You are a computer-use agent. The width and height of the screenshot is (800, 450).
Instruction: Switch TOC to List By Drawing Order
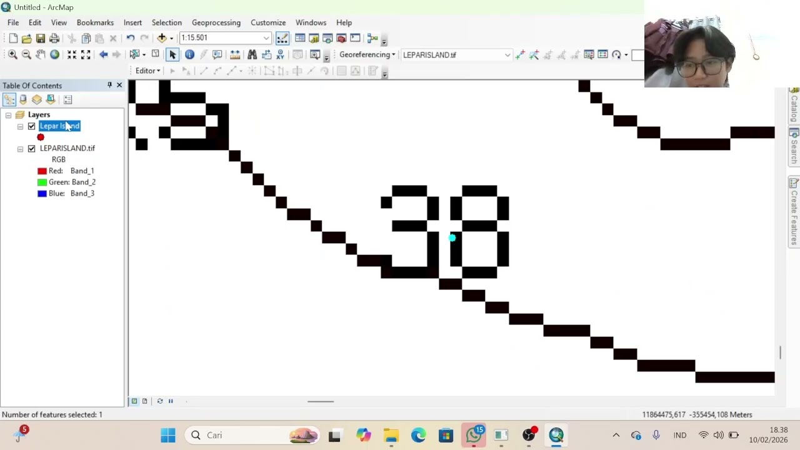[9, 99]
